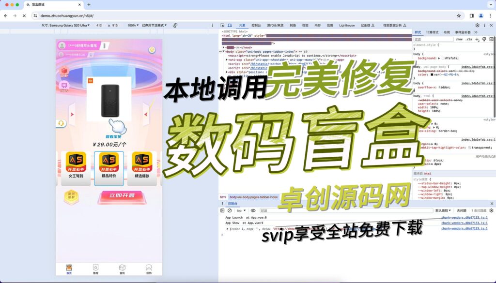This screenshot has width=496, height=283.
Task: Click the styles filter input field
Action: tap(434, 39)
